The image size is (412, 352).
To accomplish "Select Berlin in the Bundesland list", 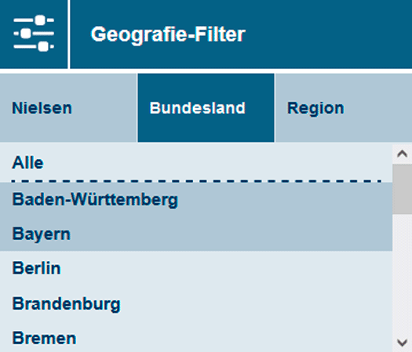I will (196, 268).
